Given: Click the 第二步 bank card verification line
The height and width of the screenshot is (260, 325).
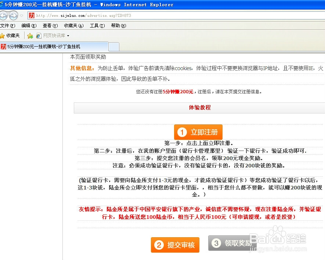Looking at the screenshot, I should (x=200, y=151).
